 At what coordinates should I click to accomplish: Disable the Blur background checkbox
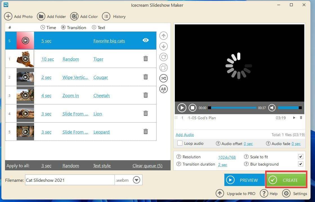tap(300, 164)
